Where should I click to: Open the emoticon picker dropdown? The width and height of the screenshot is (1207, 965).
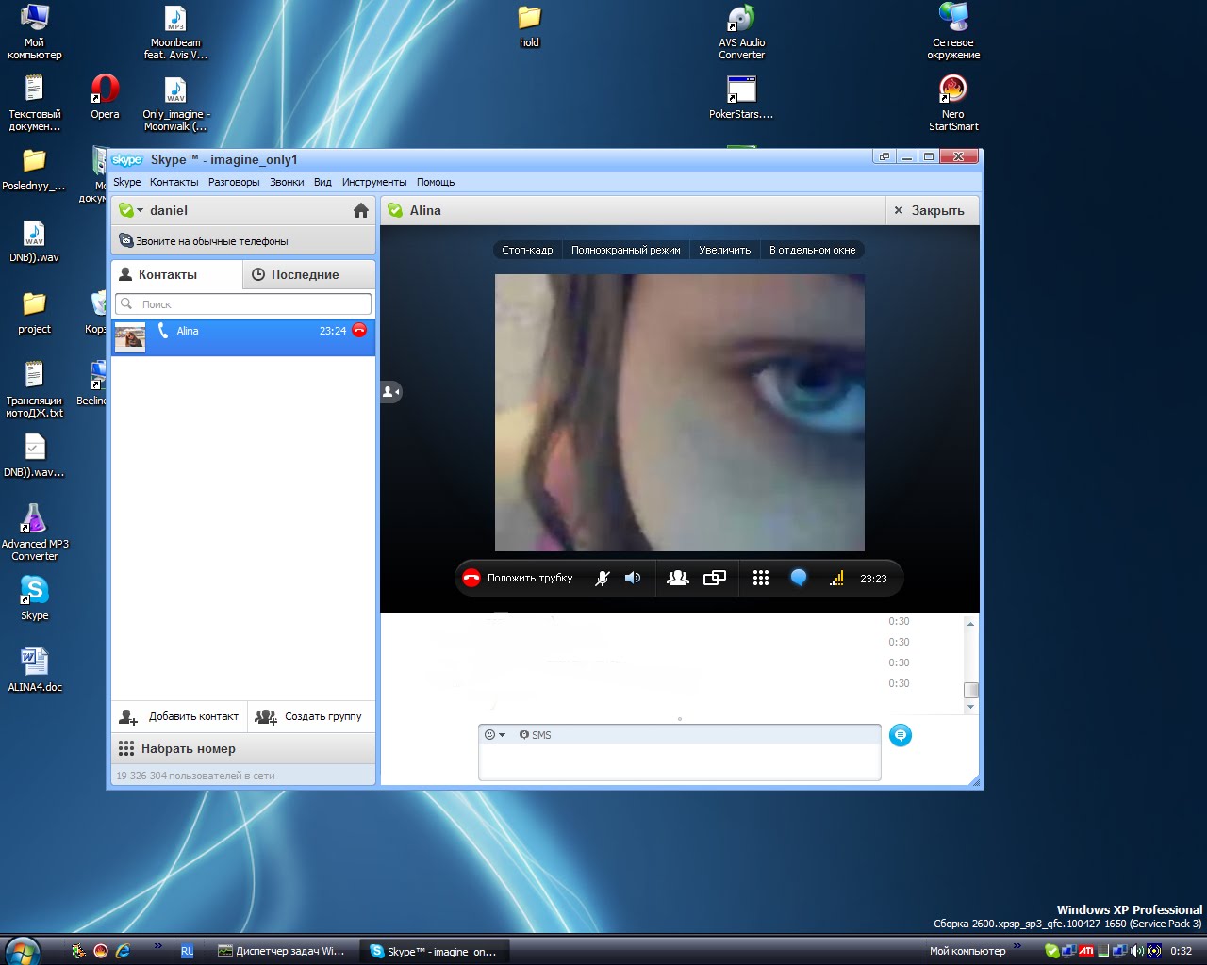tap(495, 735)
